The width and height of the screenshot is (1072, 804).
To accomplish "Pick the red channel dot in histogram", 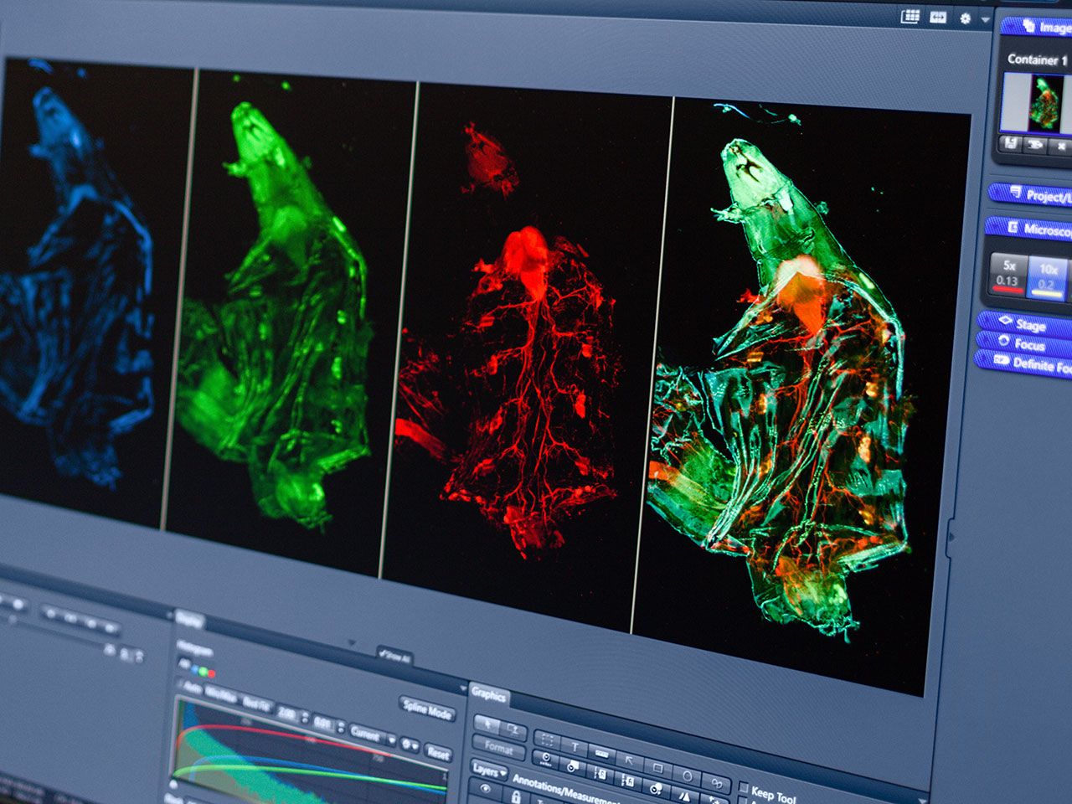I will click(x=211, y=673).
